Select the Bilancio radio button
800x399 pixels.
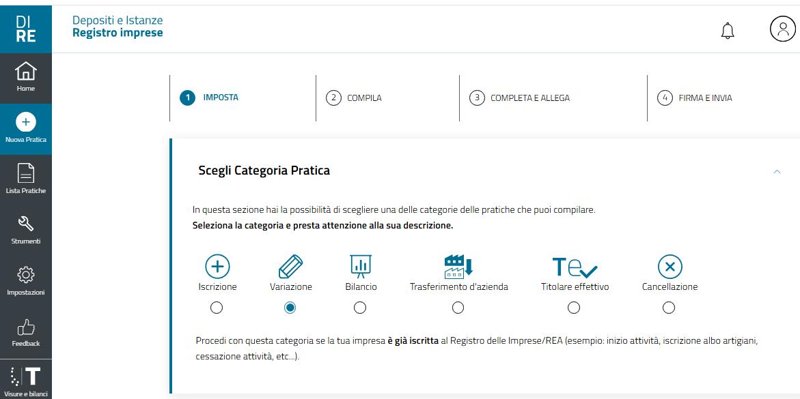(x=360, y=308)
